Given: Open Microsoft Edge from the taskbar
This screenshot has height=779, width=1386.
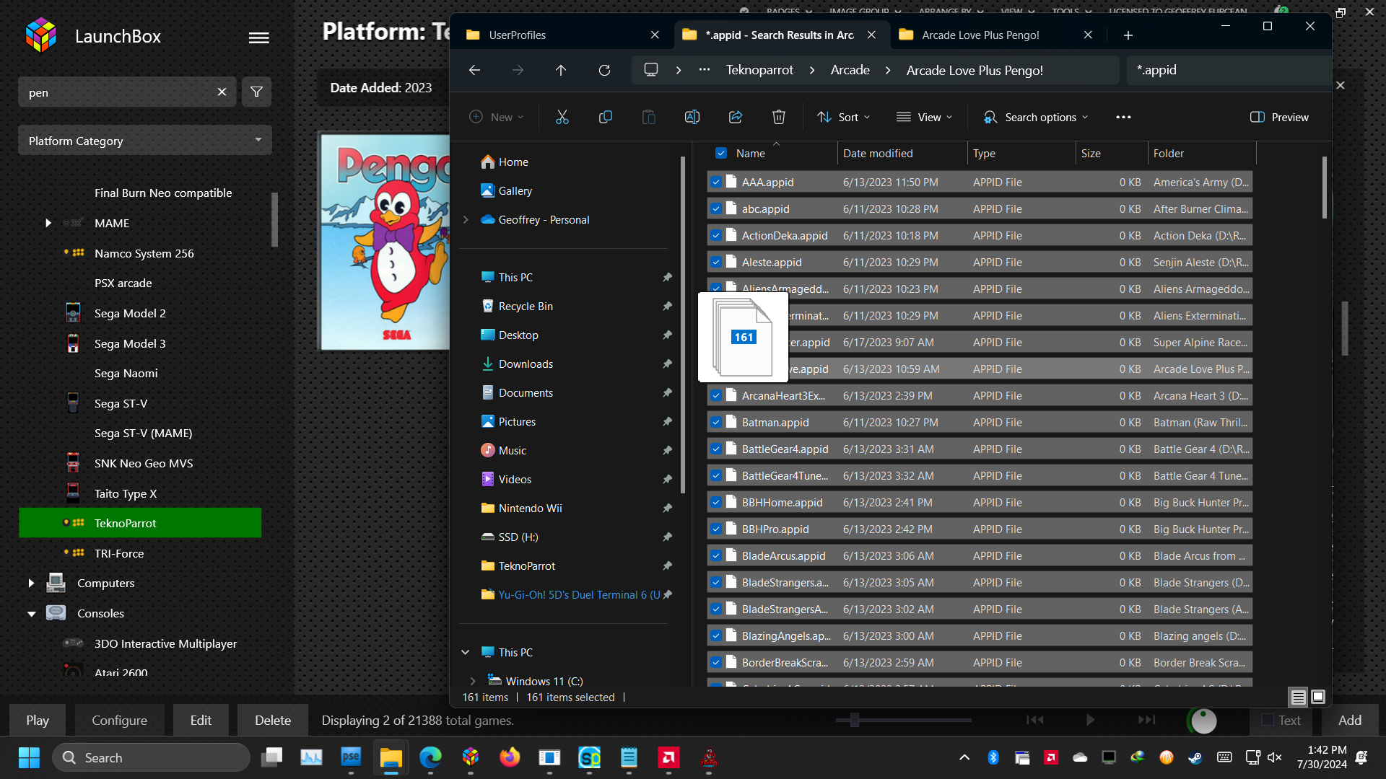Looking at the screenshot, I should (431, 757).
